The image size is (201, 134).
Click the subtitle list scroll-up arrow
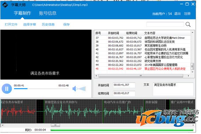192,32
